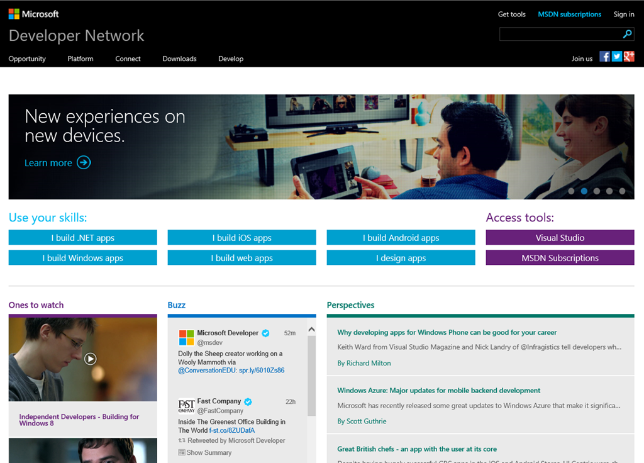
Task: Click the @msdev handle
Action: coord(210,343)
